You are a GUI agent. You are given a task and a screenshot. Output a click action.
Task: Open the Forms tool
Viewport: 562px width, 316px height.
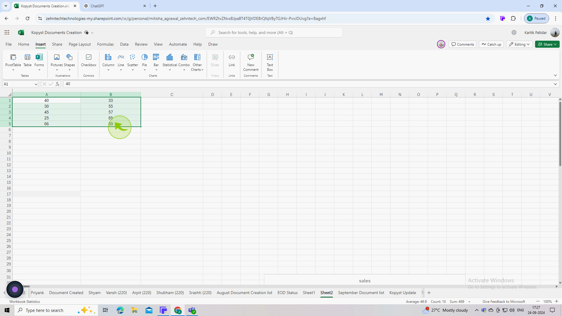39,62
